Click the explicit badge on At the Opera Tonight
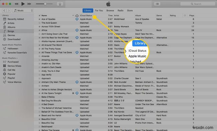Viewport: 217px width, 131px height. click(73, 93)
